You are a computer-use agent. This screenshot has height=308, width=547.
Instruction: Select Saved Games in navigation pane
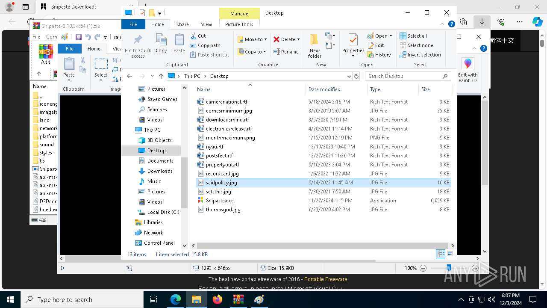162,99
